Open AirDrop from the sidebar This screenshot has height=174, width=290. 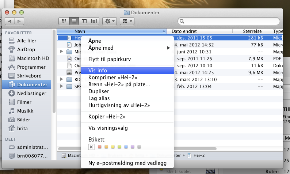pyautogui.click(x=26, y=49)
